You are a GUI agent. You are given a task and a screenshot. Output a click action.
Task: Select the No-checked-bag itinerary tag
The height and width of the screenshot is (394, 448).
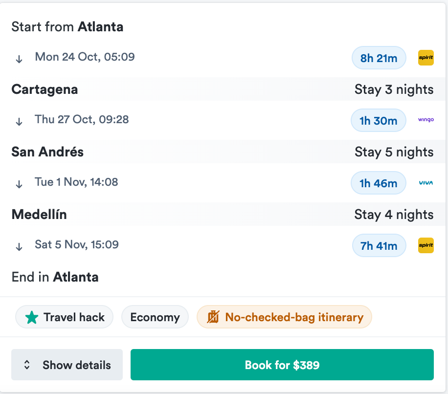[x=284, y=317]
